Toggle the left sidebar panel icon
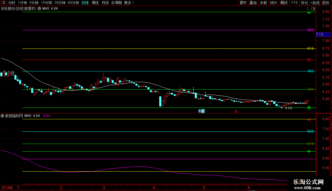 [3, 3]
